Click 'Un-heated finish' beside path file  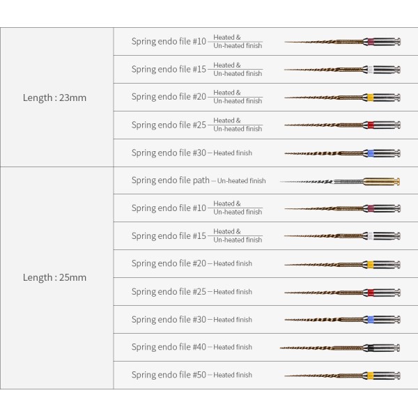click(x=241, y=180)
